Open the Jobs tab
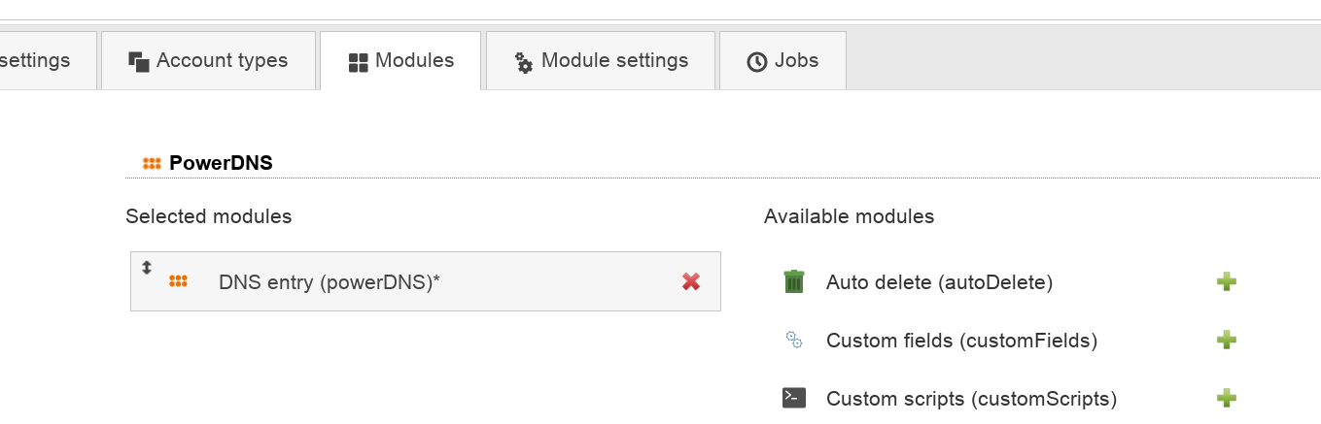Image resolution: width=1321 pixels, height=424 pixels. (x=782, y=61)
